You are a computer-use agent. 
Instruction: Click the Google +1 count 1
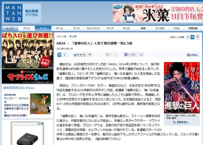pos(115,55)
